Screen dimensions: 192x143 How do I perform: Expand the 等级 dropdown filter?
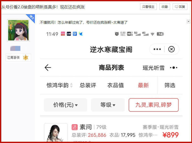[108, 105]
